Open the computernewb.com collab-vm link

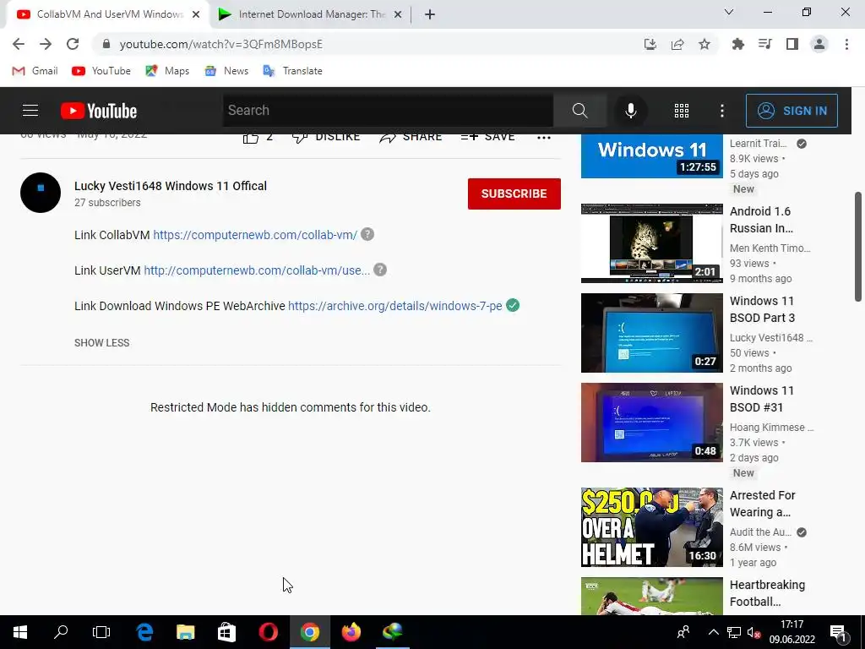click(x=255, y=235)
